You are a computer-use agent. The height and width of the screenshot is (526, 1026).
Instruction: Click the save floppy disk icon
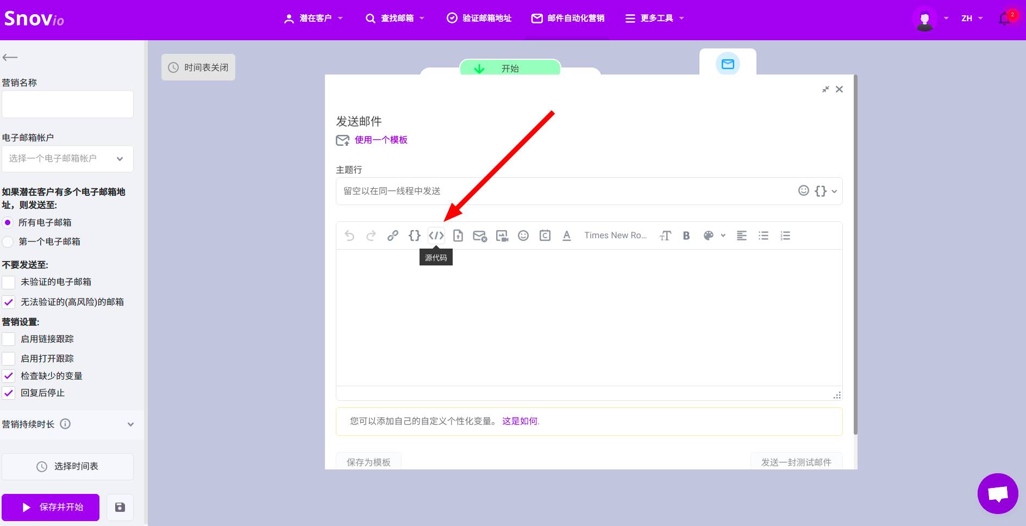point(120,507)
